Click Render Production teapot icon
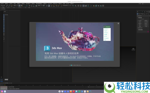Viewport: 150px width, 93px height. (98, 6)
